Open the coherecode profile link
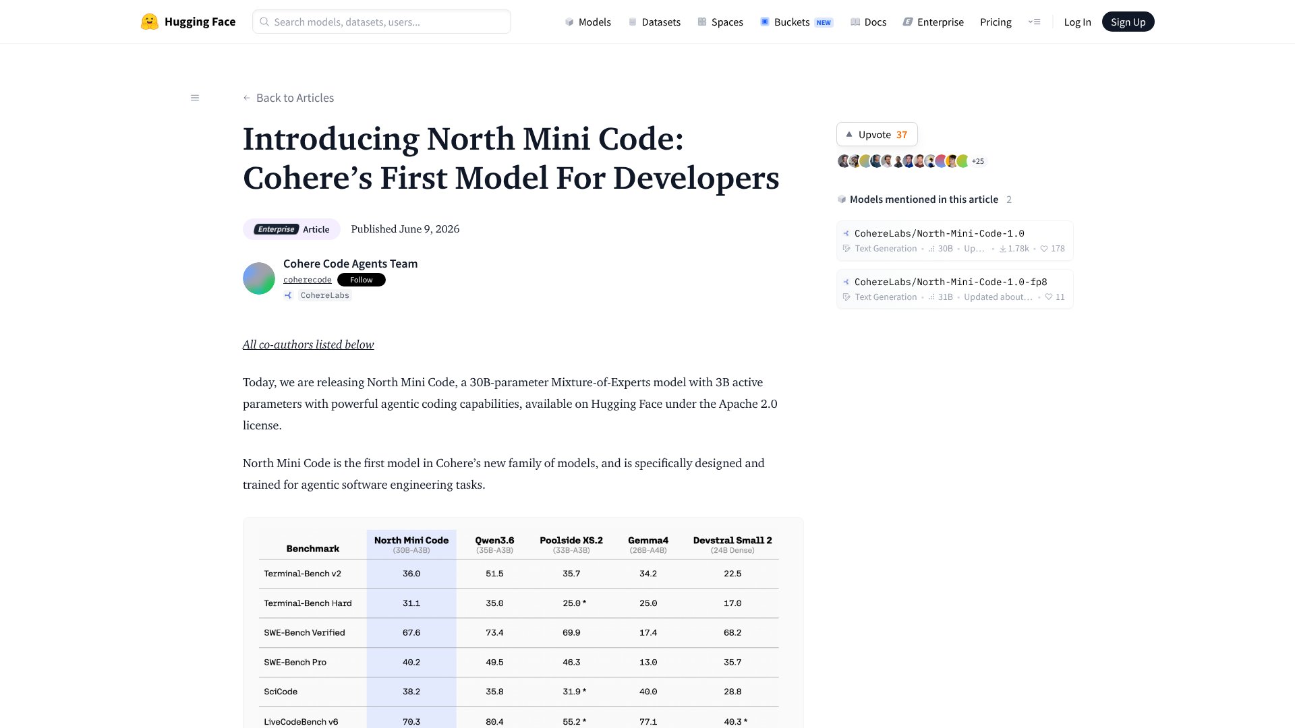Image resolution: width=1295 pixels, height=728 pixels. click(x=308, y=280)
